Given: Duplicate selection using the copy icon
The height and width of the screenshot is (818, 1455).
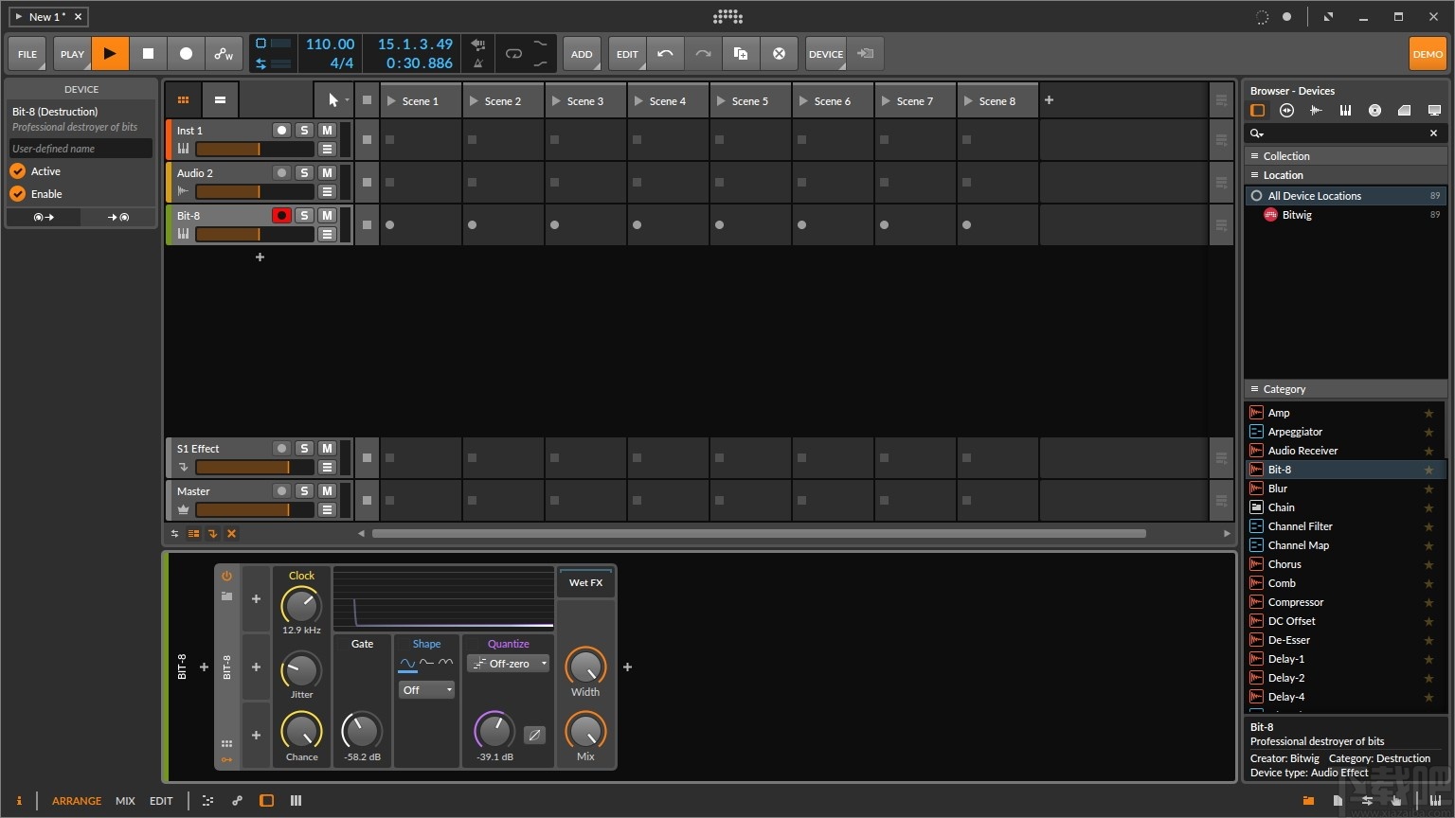Looking at the screenshot, I should 741,54.
